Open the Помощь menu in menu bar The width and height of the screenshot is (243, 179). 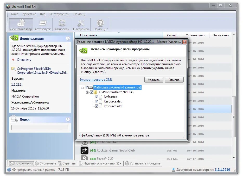click(80, 14)
